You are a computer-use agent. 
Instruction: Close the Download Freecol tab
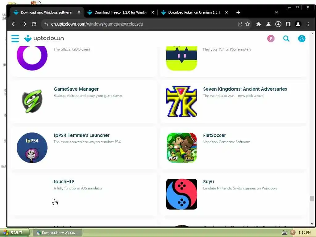click(153, 12)
